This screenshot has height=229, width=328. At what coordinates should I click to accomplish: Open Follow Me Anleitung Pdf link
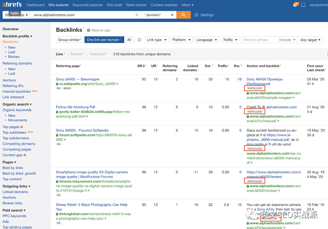[75, 107]
